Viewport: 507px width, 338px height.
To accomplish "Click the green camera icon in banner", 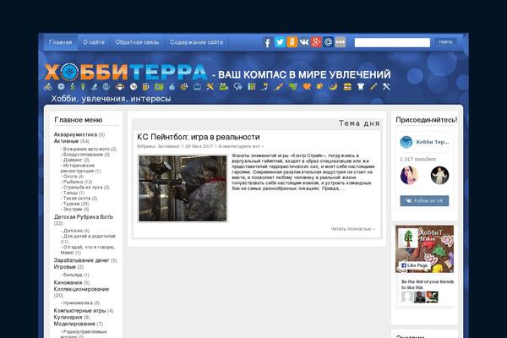I will pos(159,87).
